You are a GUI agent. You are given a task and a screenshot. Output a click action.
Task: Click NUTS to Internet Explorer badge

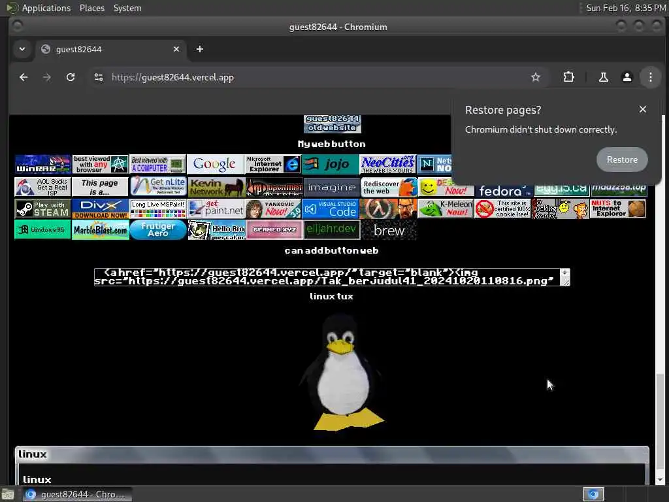[x=618, y=209]
